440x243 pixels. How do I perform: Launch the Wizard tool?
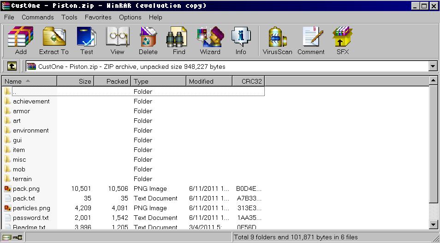(x=210, y=41)
